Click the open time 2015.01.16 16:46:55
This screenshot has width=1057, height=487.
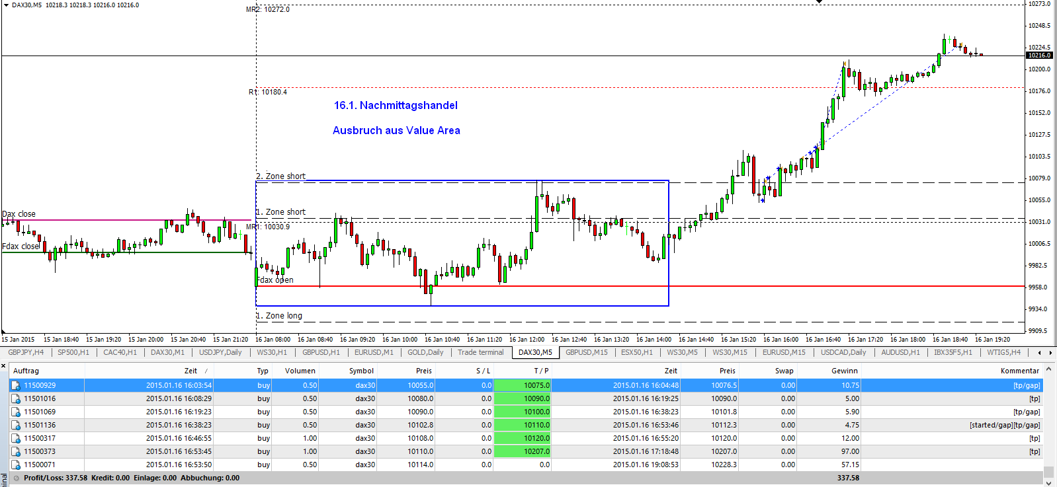coord(179,438)
